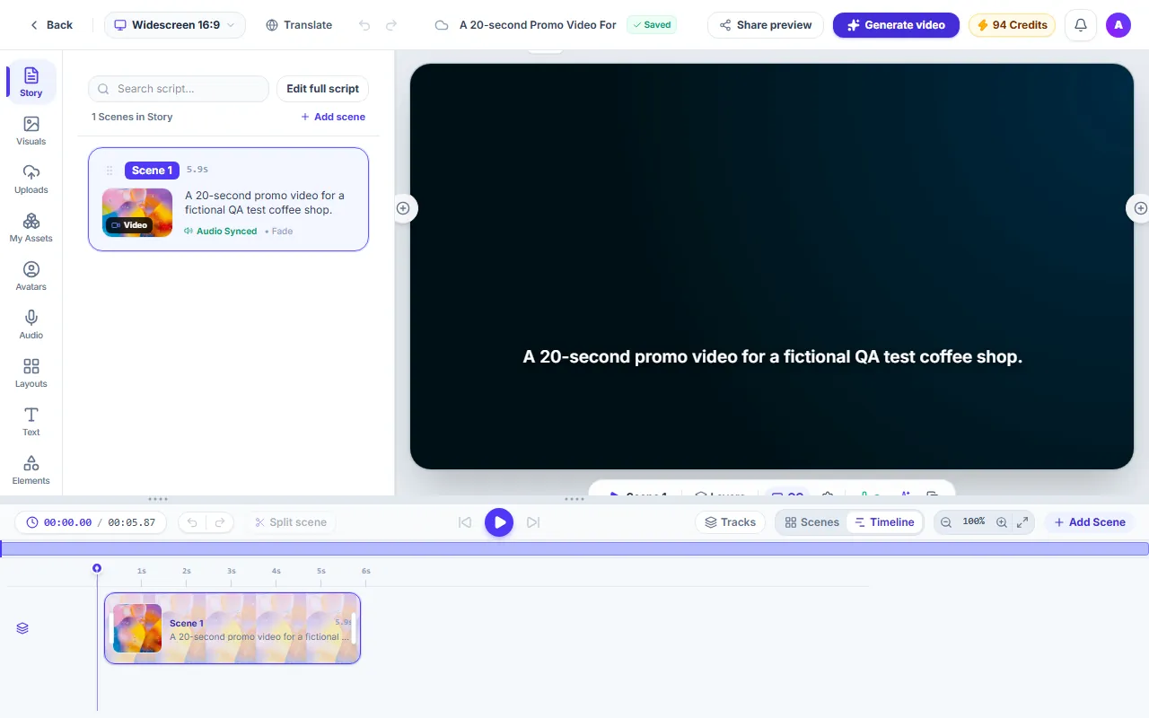1149x718 pixels.
Task: Select the Scene 1 clip in the timeline
Action: 232,628
